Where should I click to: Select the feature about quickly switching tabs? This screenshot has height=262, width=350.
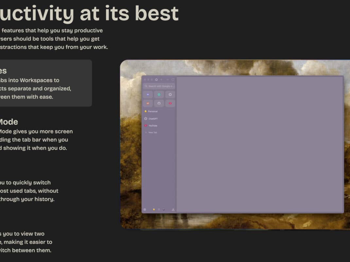[x=29, y=191]
